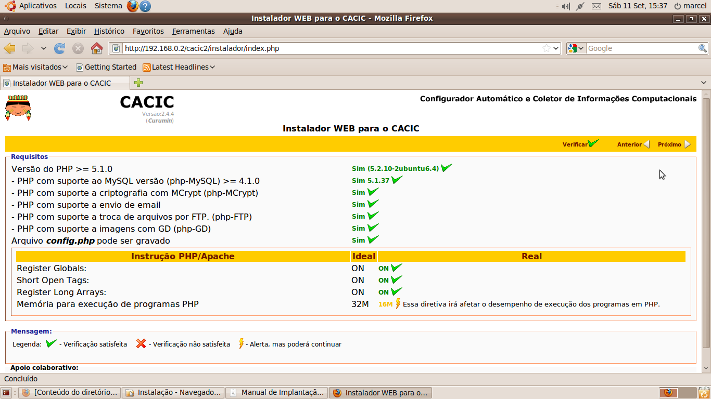This screenshot has width=711, height=399.
Task: Click the check mark beside PHP version result
Action: (446, 168)
